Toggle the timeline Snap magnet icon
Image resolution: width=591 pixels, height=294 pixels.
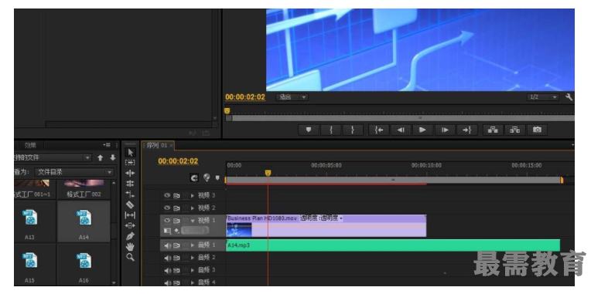click(x=194, y=177)
